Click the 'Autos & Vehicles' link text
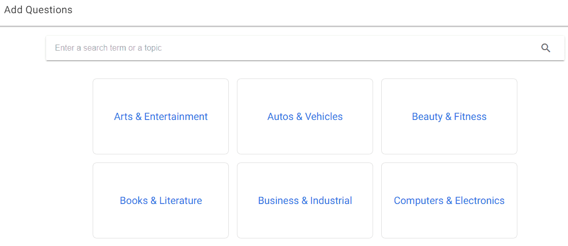The height and width of the screenshot is (246, 568). [x=305, y=116]
